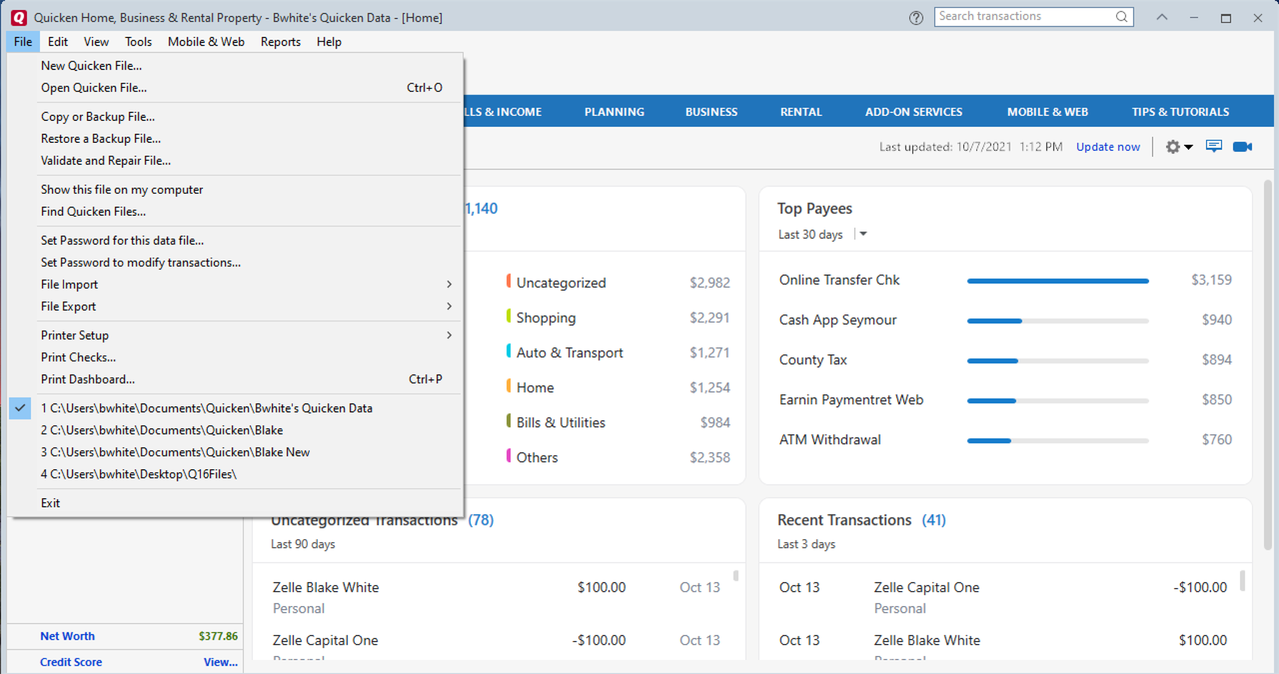Select checked Bwhite's Quicken Data file entry
The image size is (1279, 674).
coord(206,408)
